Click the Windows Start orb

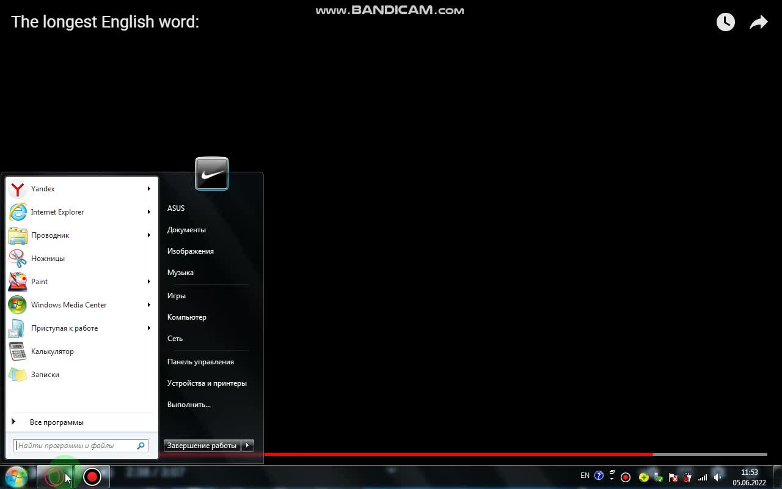point(16,477)
